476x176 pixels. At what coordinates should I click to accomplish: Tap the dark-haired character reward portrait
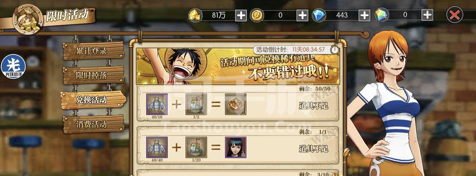pyautogui.click(x=235, y=147)
